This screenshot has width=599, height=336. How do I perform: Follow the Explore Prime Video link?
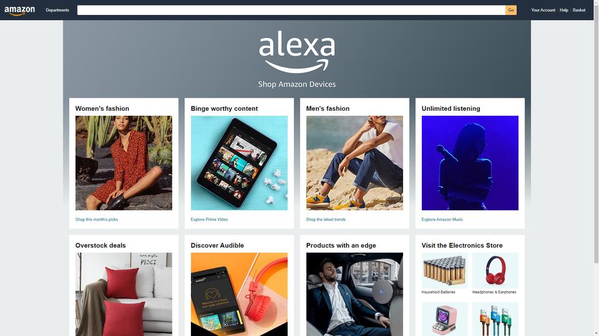[209, 220]
